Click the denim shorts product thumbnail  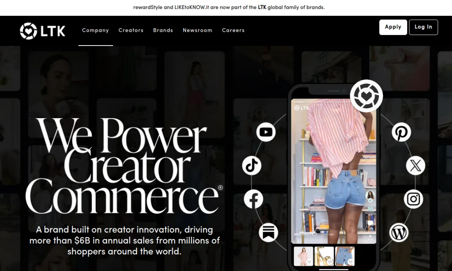point(345,256)
